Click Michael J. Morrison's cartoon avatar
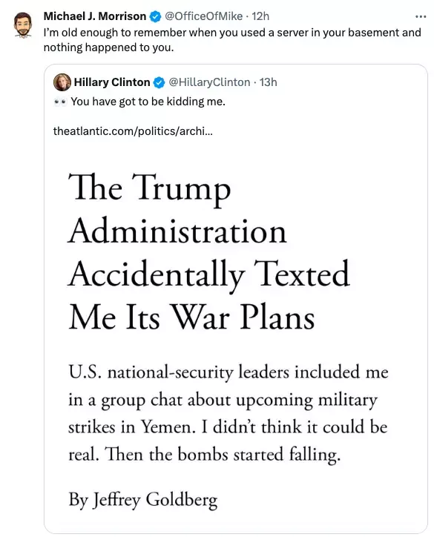This screenshot has width=434, height=540. tap(23, 24)
